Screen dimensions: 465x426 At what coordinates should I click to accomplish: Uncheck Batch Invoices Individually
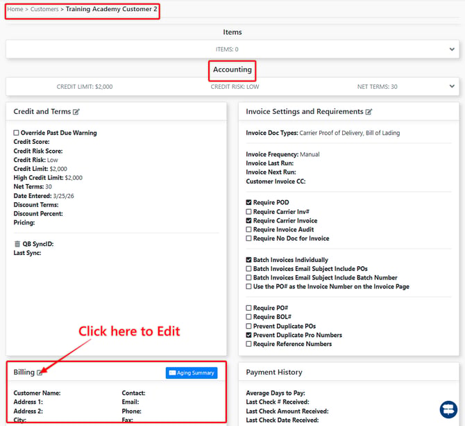coord(249,260)
